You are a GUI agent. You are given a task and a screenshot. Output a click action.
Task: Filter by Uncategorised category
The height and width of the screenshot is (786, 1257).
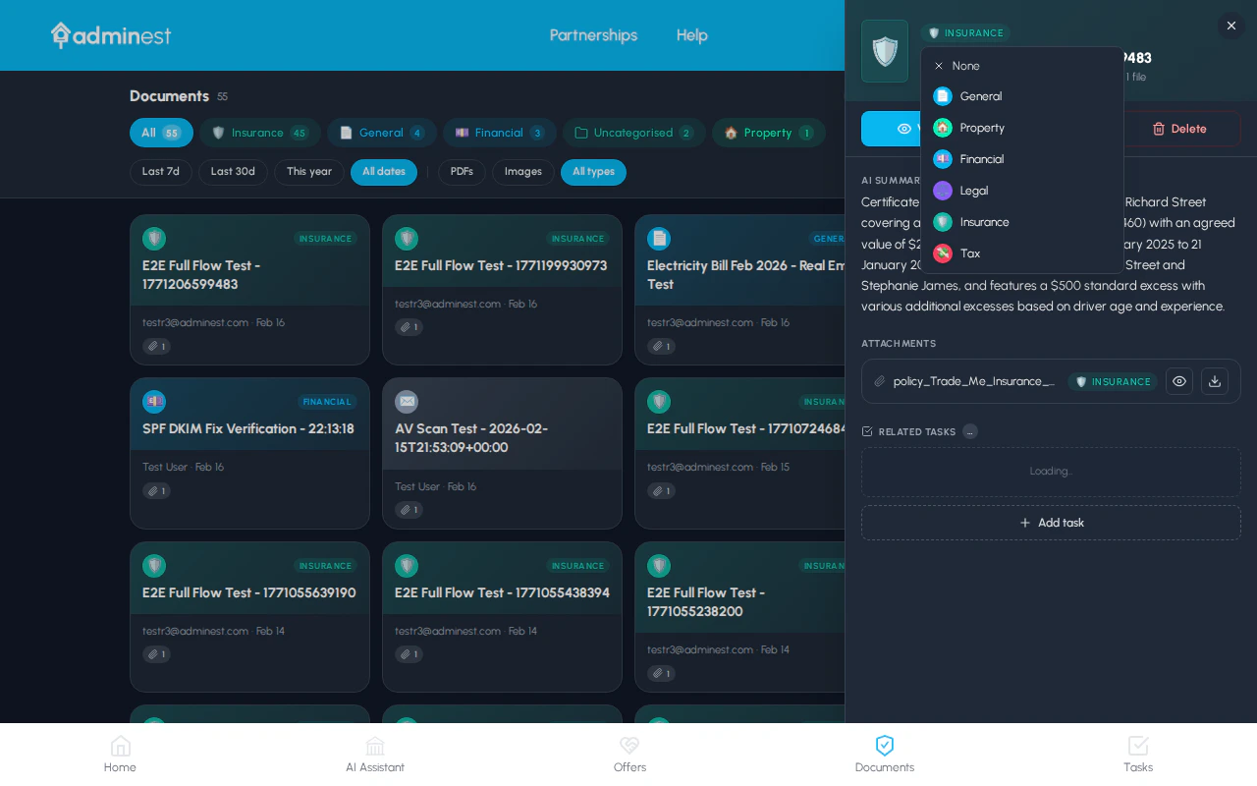(634, 133)
